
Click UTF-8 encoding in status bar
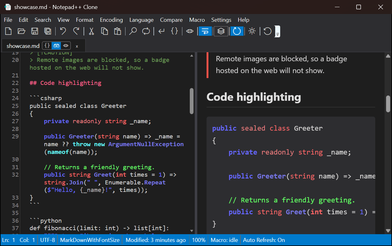click(x=48, y=240)
